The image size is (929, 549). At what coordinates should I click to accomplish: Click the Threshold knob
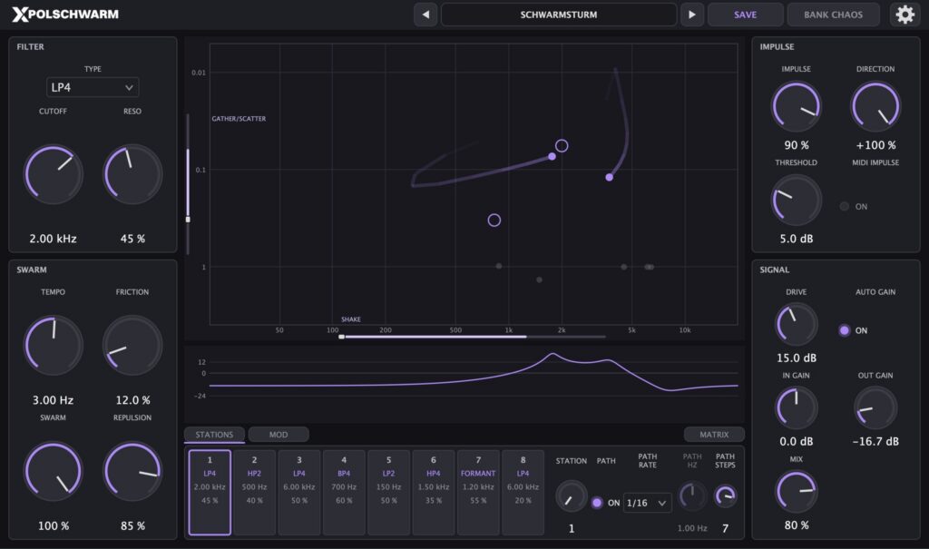[x=797, y=201]
